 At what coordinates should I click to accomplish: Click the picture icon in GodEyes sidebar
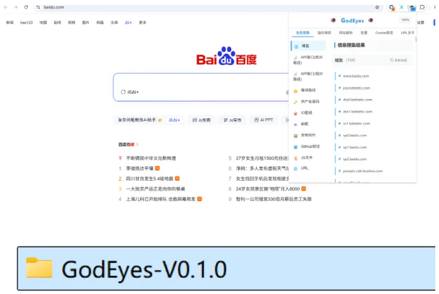(295, 136)
